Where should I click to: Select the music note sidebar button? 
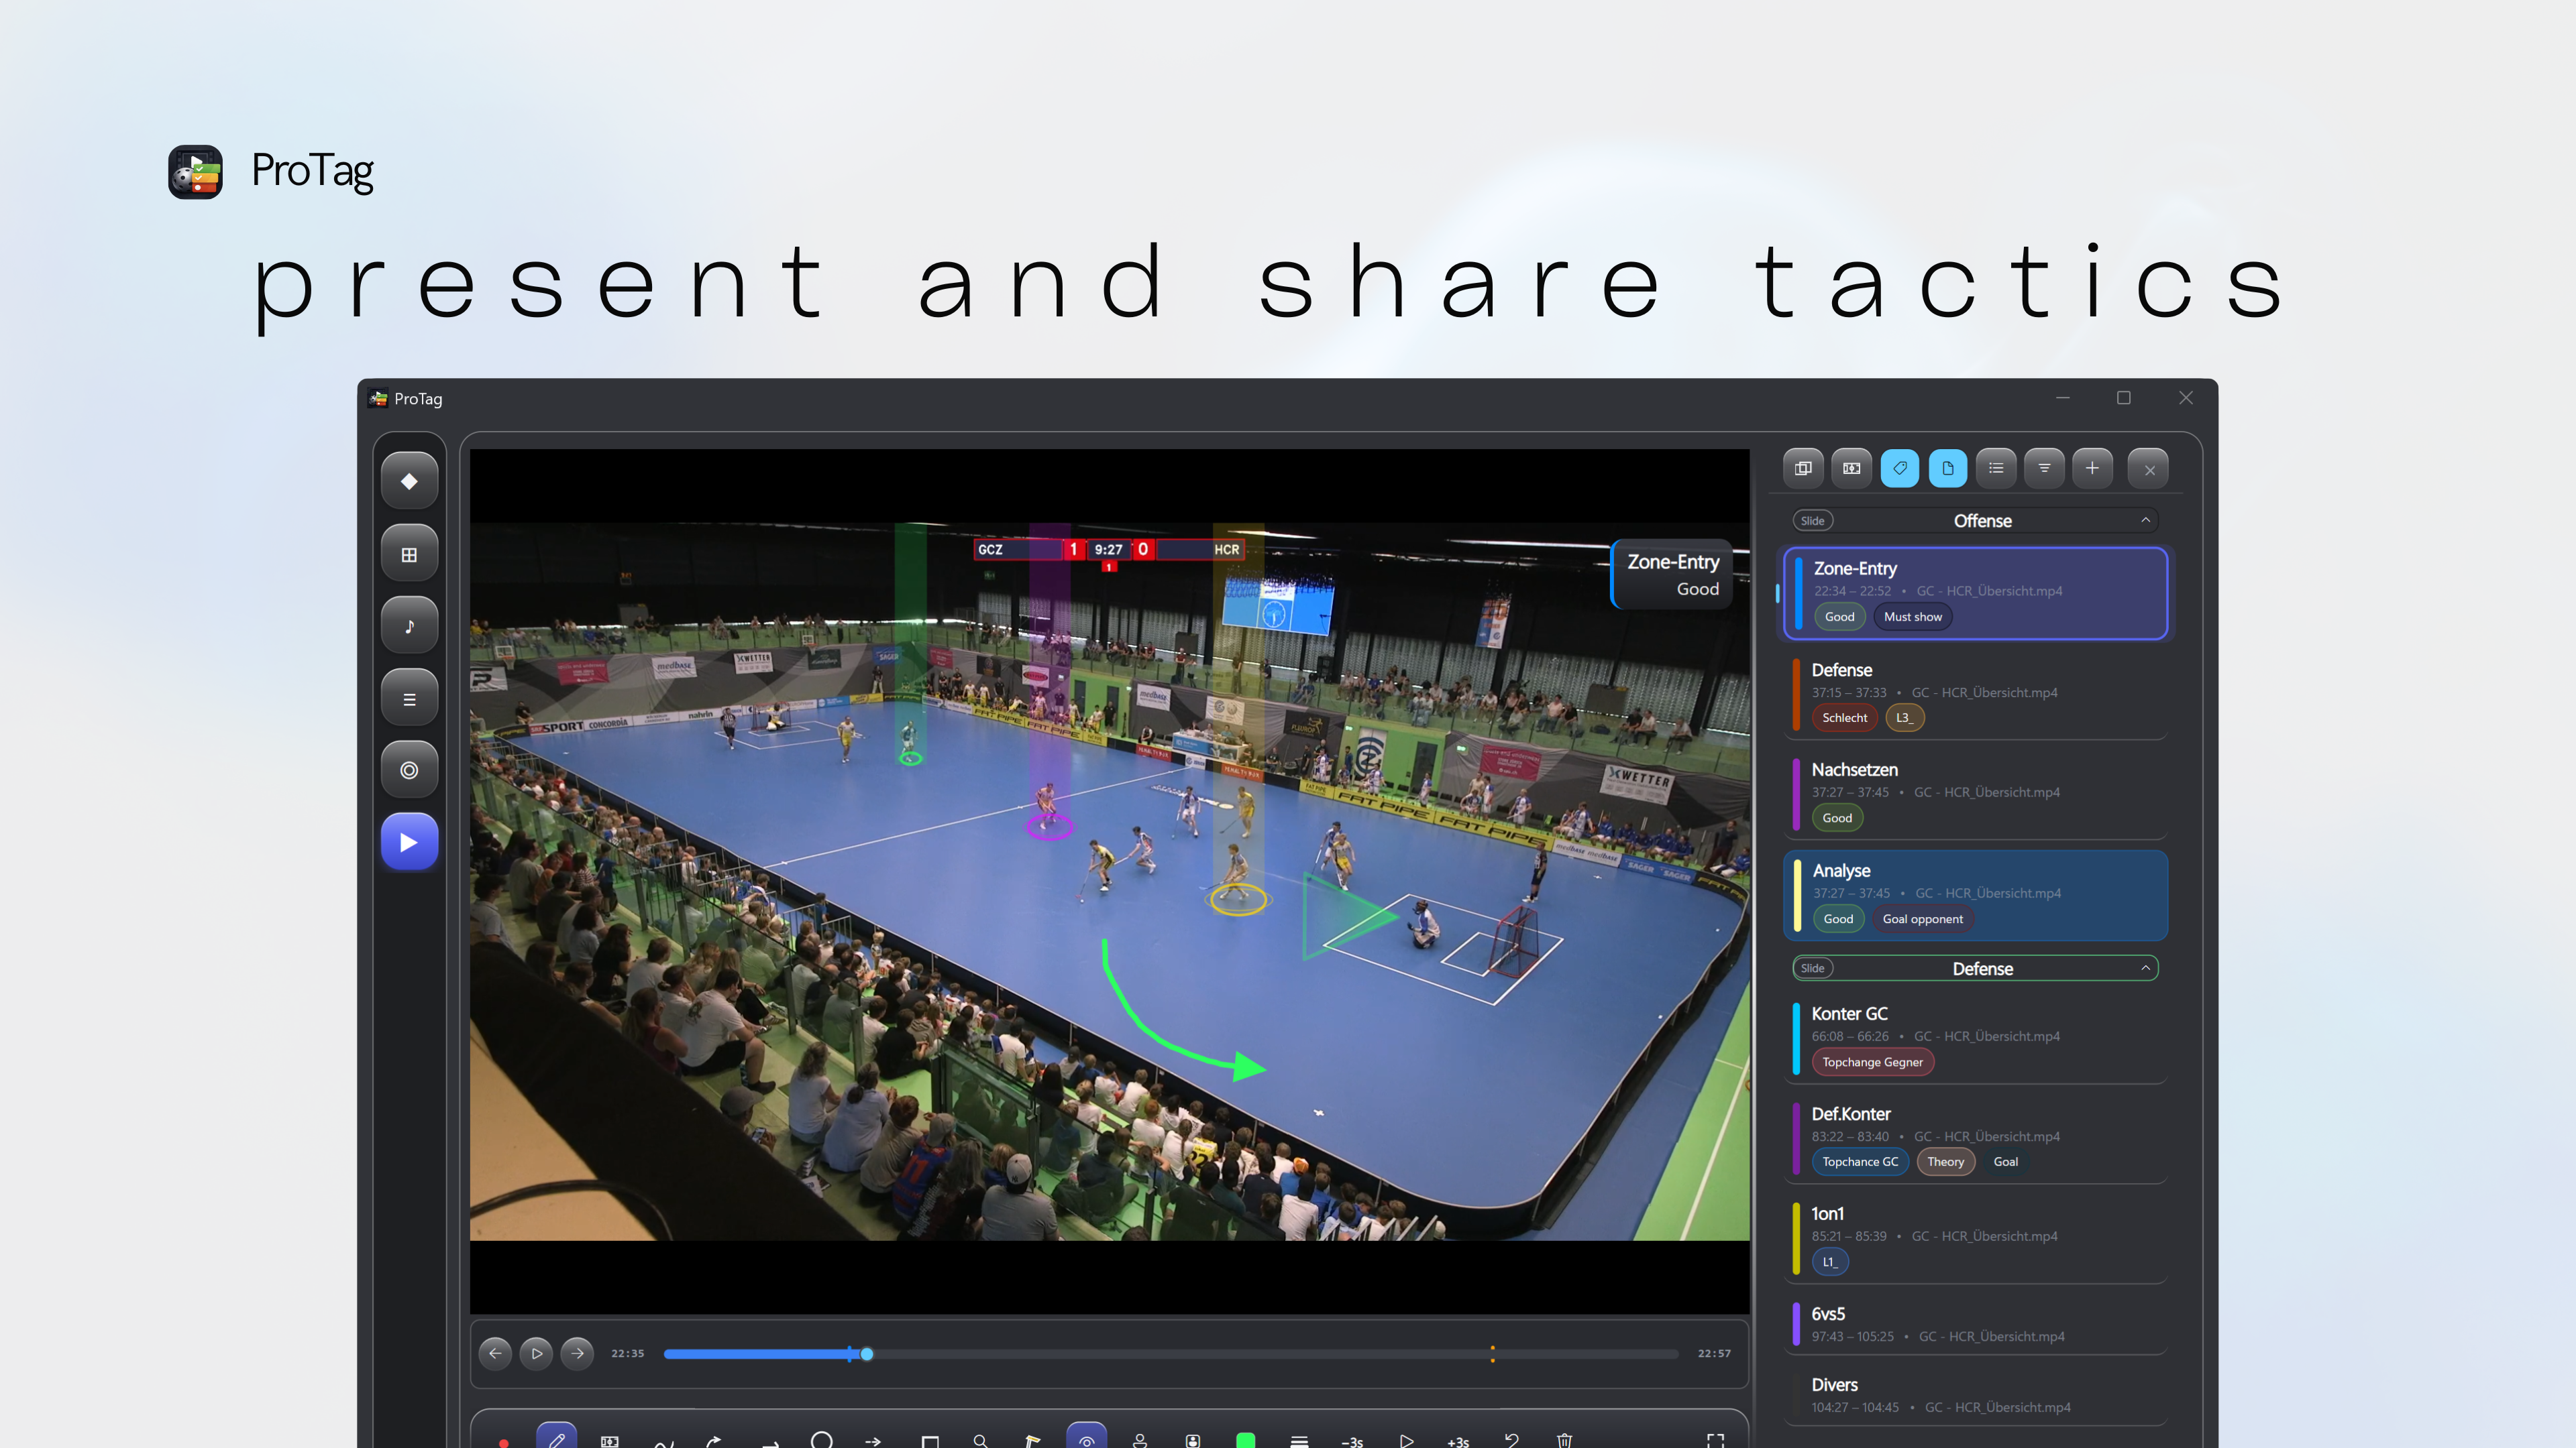[x=409, y=627]
